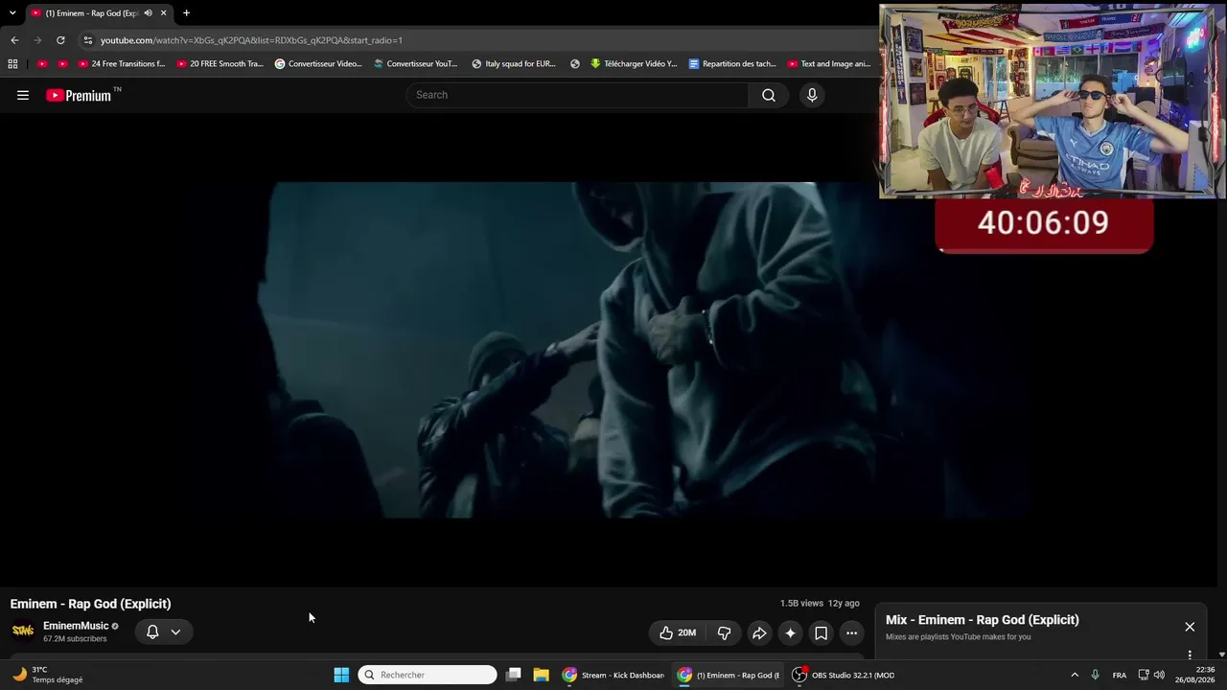
Task: Click the YouTube search magnifier button
Action: tap(768, 95)
